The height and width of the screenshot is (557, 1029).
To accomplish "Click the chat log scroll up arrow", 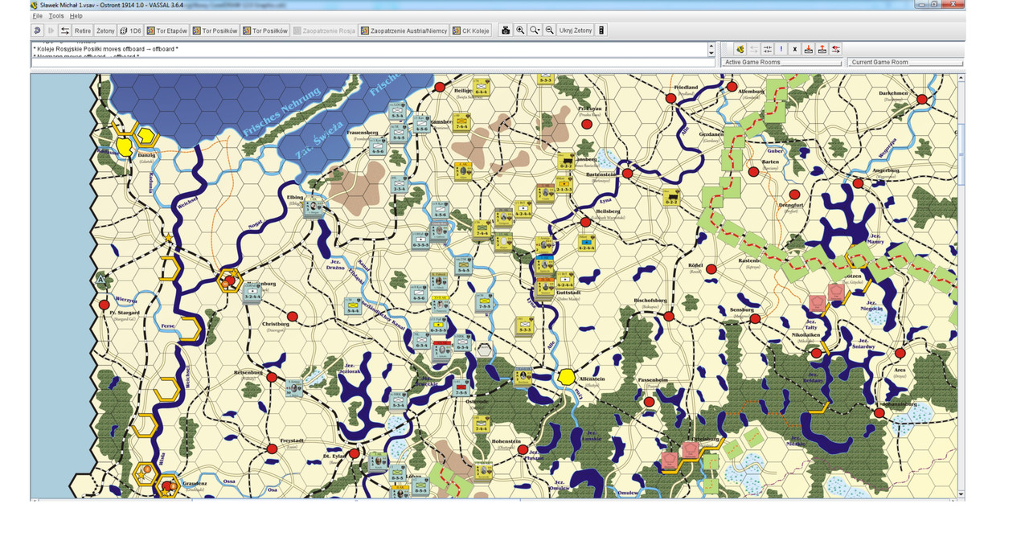I will (x=711, y=46).
